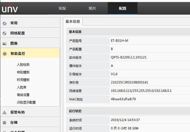Screen dimensions: 190x132
Task: Select the 基本信息 page tab
Action: [73, 21]
